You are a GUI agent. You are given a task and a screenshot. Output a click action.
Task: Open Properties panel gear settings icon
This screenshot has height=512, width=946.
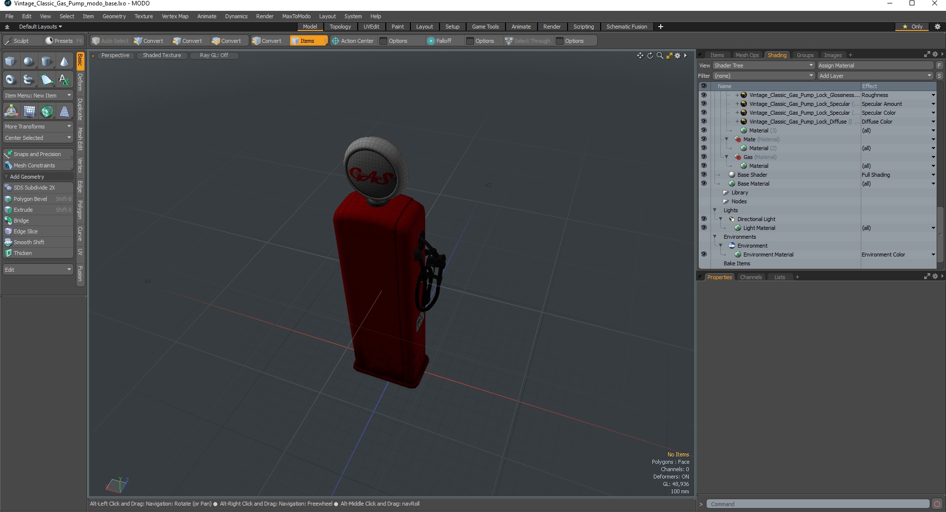935,277
